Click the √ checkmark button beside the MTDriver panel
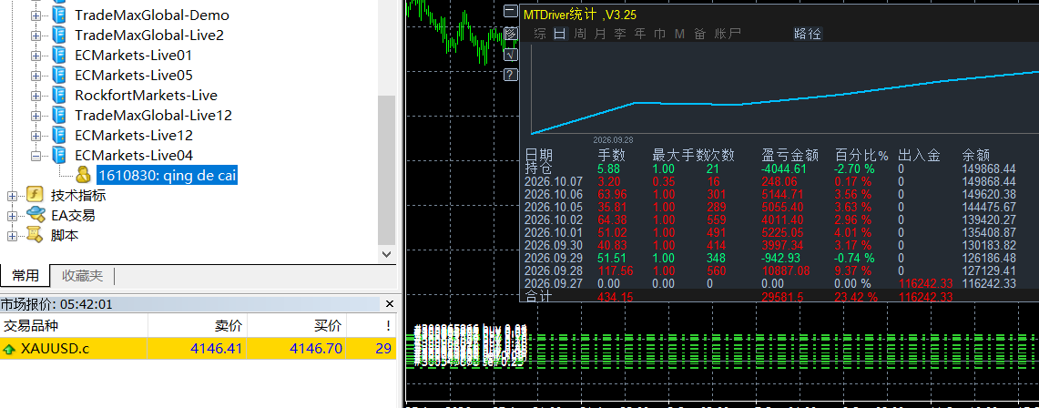Image resolution: width=1039 pixels, height=408 pixels. point(510,55)
